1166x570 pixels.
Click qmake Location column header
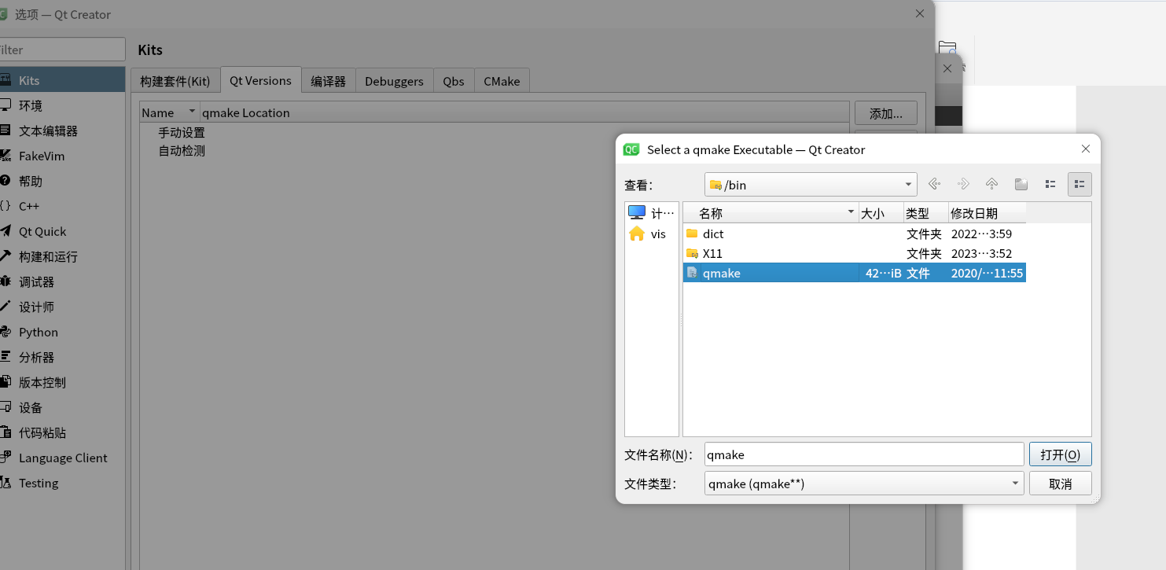point(524,112)
